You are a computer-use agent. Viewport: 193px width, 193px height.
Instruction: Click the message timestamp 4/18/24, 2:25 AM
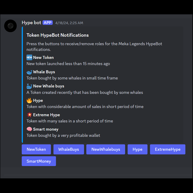tap(69, 23)
